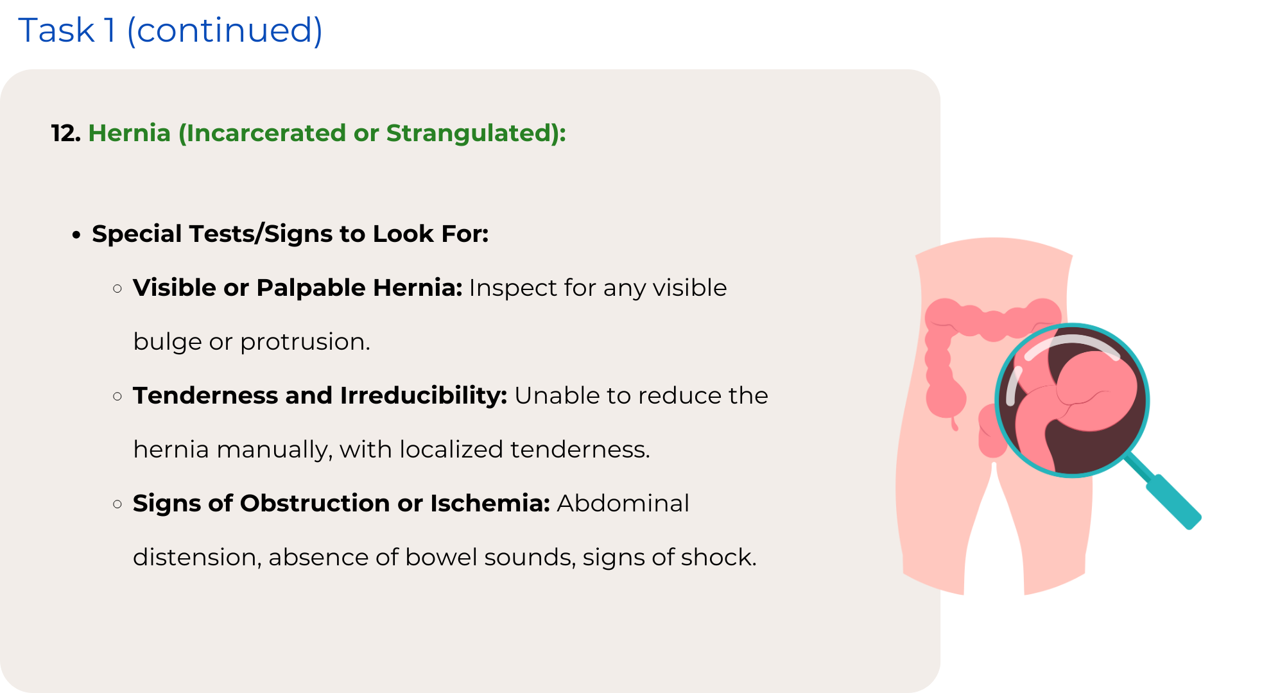Click the "hernia manually, with localized tenderness." line

click(392, 449)
